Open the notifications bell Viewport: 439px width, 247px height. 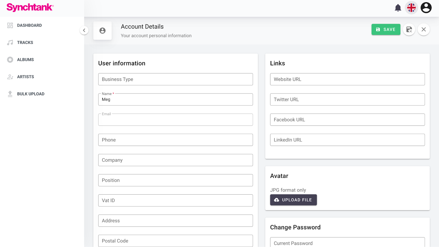[398, 8]
